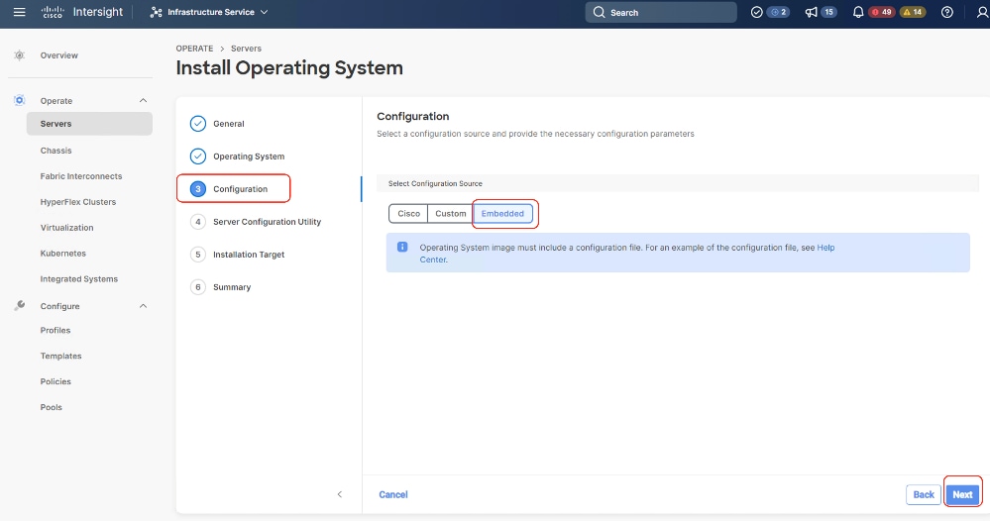Viewport: 990px width, 521px height.
Task: Click the Back button
Action: 923,495
